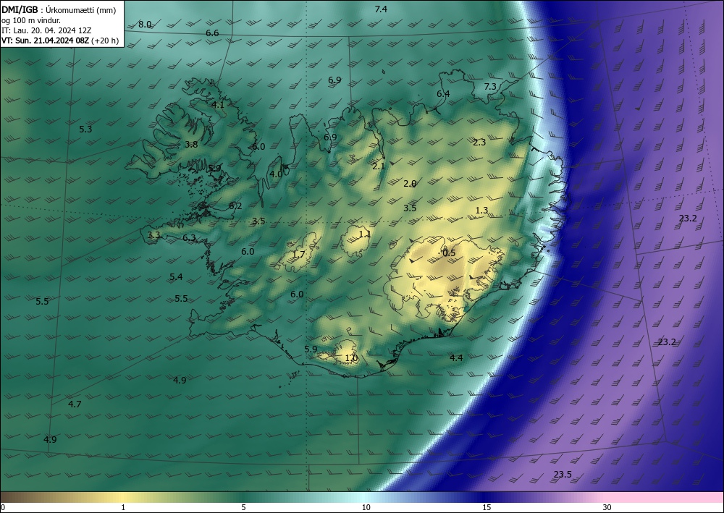The width and height of the screenshot is (724, 513).
Task: Click the 3.8 value label
Action: pos(191,145)
